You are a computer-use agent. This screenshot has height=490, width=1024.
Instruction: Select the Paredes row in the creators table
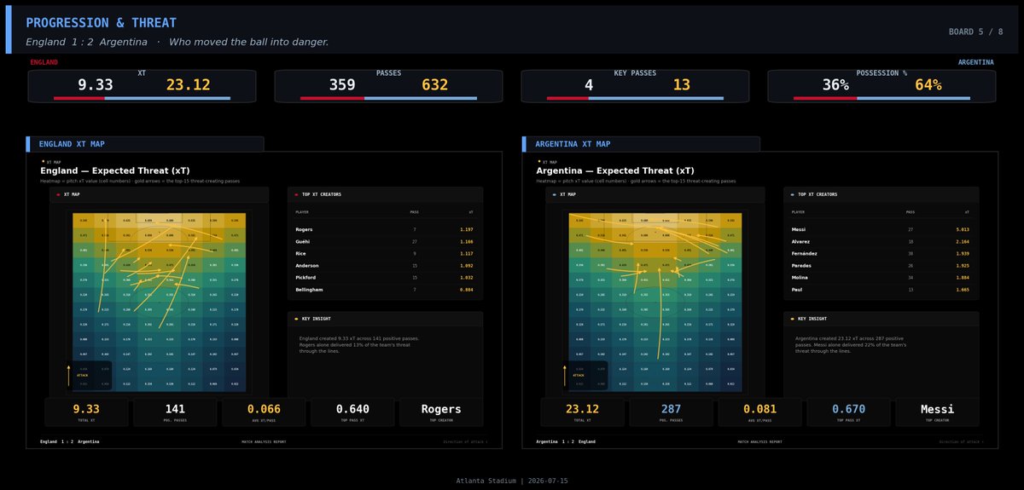coord(881,265)
